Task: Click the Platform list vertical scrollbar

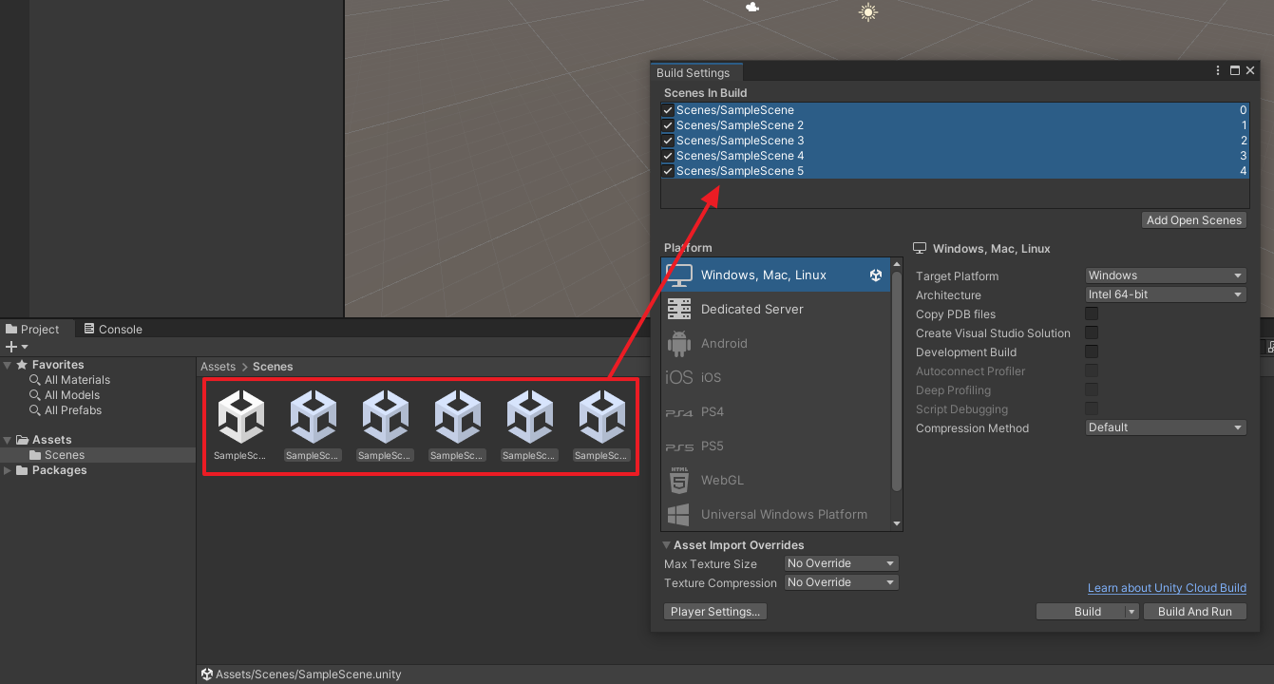Action: [x=897, y=380]
